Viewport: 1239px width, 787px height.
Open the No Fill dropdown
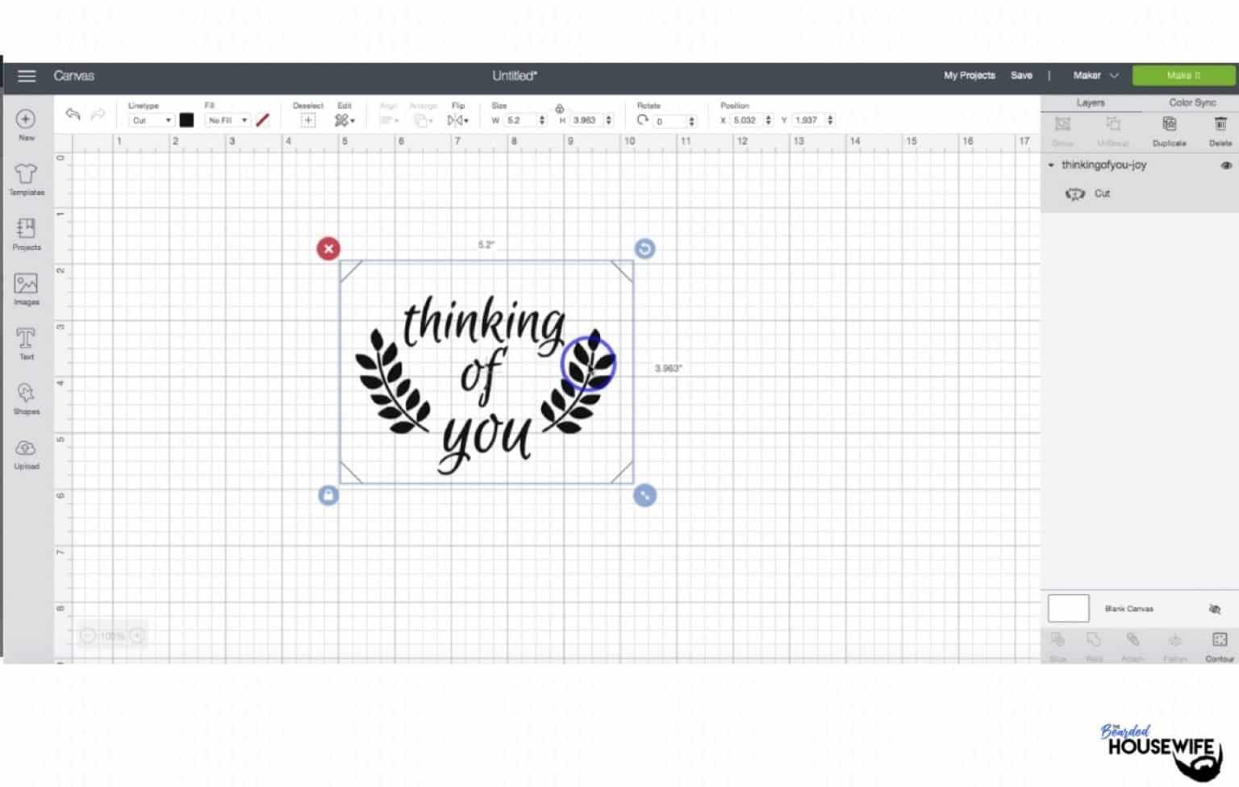coord(226,119)
